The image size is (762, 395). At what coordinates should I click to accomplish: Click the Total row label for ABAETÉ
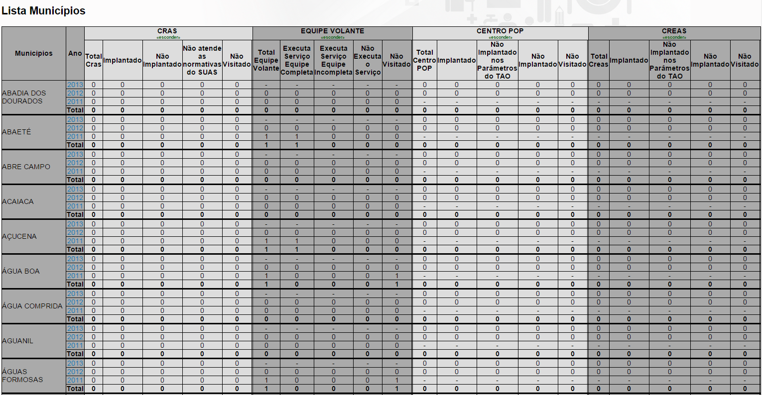click(x=75, y=145)
